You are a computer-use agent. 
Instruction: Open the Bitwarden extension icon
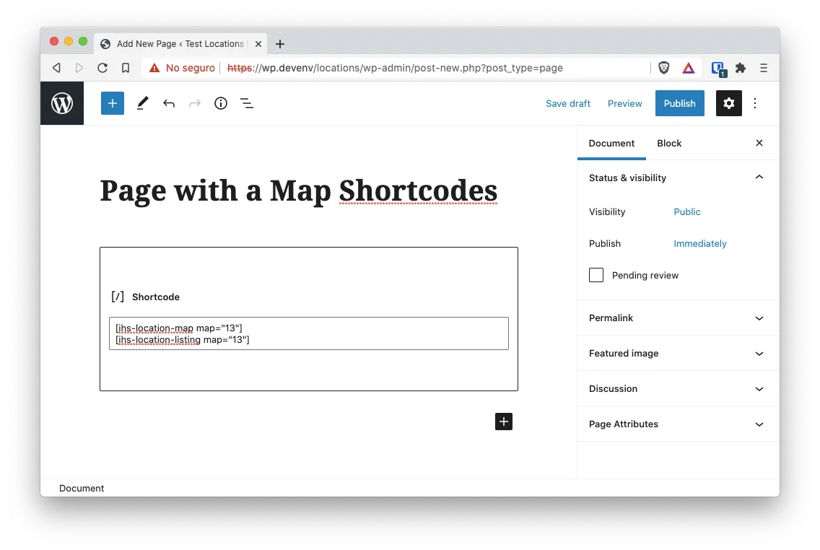(718, 69)
